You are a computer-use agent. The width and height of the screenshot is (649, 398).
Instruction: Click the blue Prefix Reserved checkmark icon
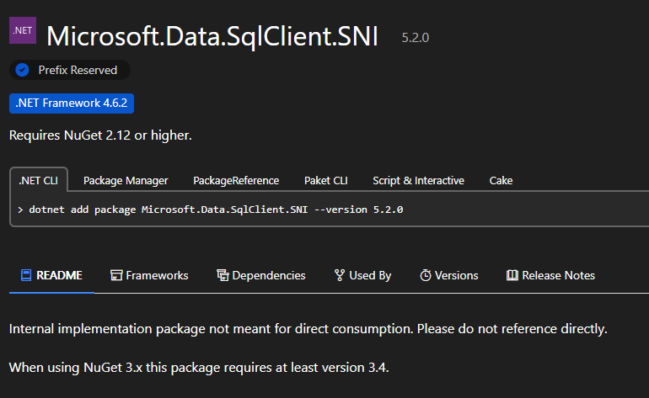23,70
